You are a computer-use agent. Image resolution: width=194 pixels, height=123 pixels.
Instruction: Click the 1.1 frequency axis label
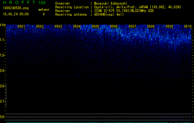point(2,40)
